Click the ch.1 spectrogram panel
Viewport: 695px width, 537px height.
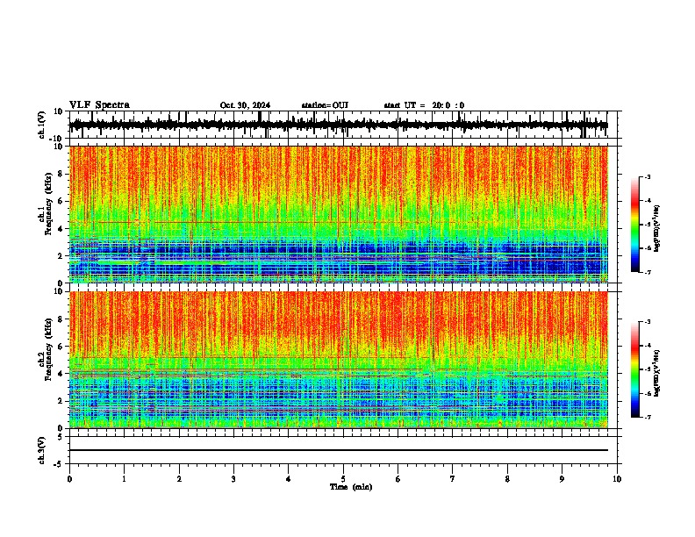(x=339, y=214)
